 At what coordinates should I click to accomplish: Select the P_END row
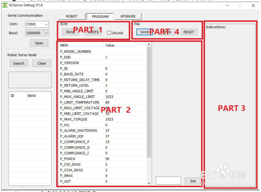click(x=103, y=57)
